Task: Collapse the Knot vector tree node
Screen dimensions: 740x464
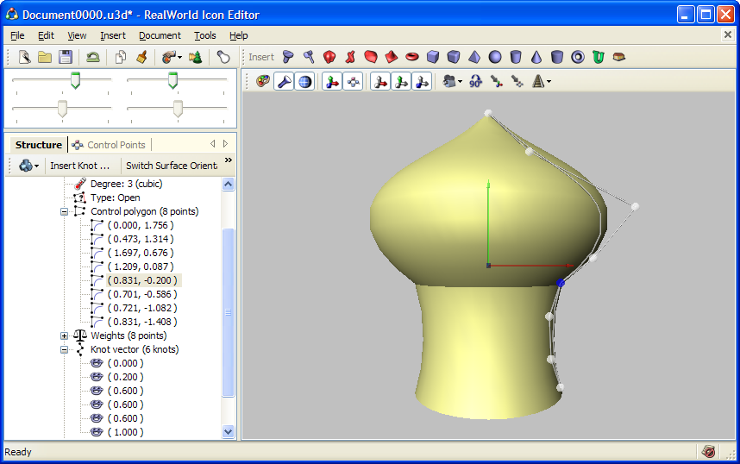Action: [64, 350]
